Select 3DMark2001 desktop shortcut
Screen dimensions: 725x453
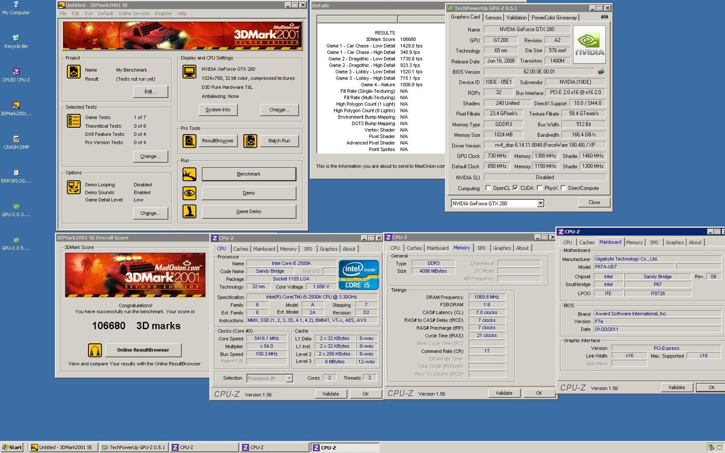16,109
